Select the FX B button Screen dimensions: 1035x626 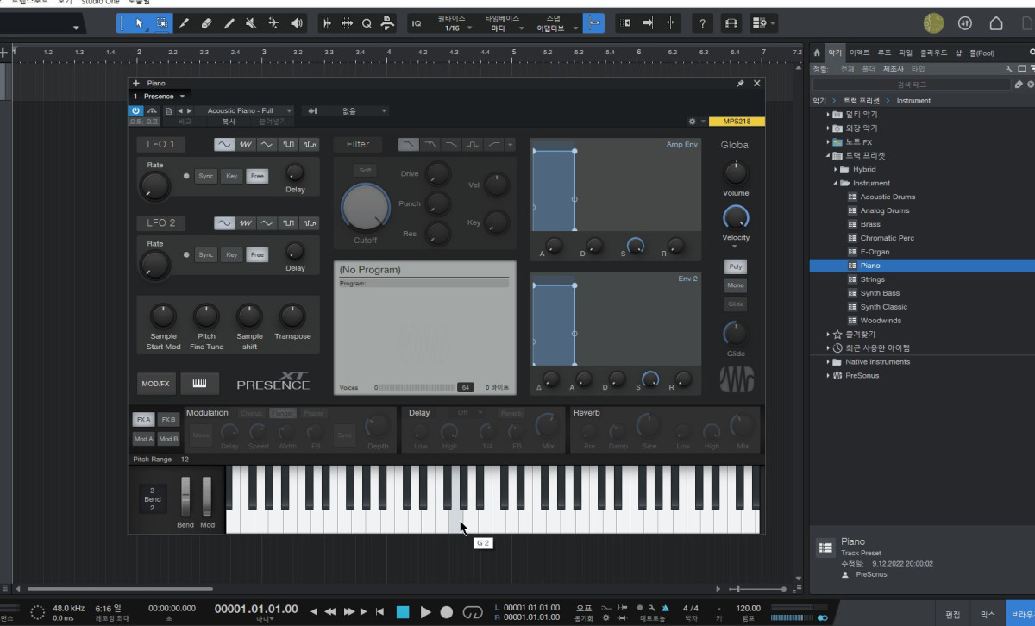pos(169,420)
